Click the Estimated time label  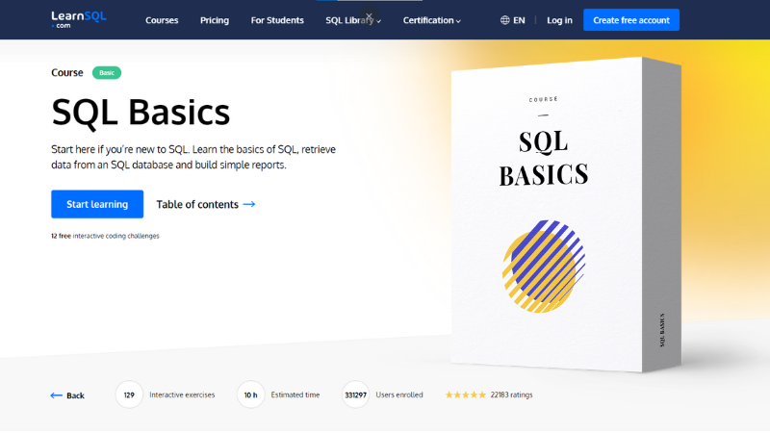pos(295,395)
